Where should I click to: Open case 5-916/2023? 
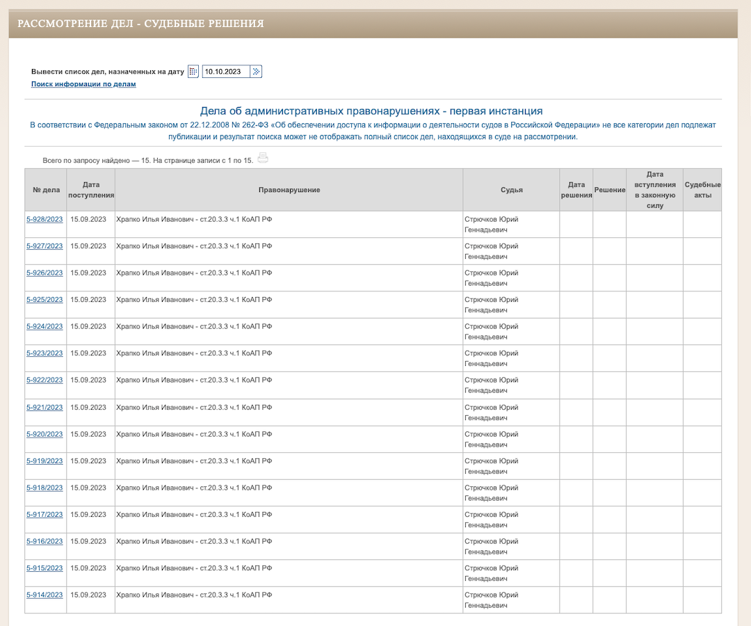pyautogui.click(x=45, y=541)
